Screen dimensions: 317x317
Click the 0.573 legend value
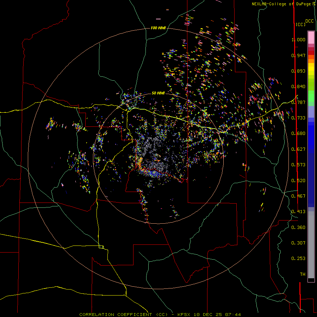coord(298,165)
